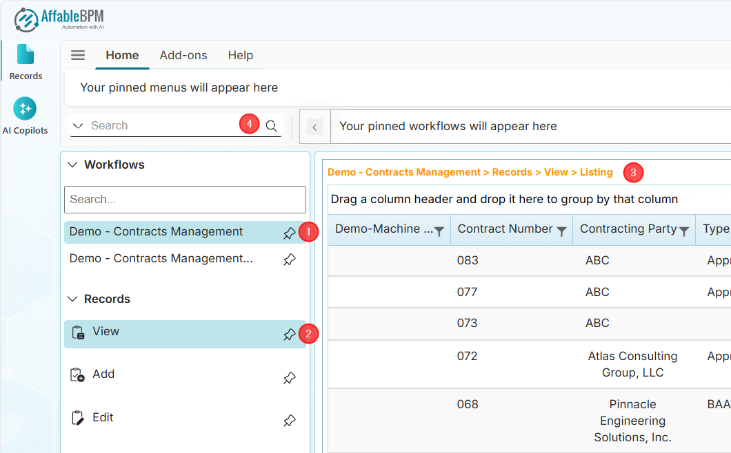
Task: Pin the Demo - Contracts Management workflow
Action: coord(289,233)
